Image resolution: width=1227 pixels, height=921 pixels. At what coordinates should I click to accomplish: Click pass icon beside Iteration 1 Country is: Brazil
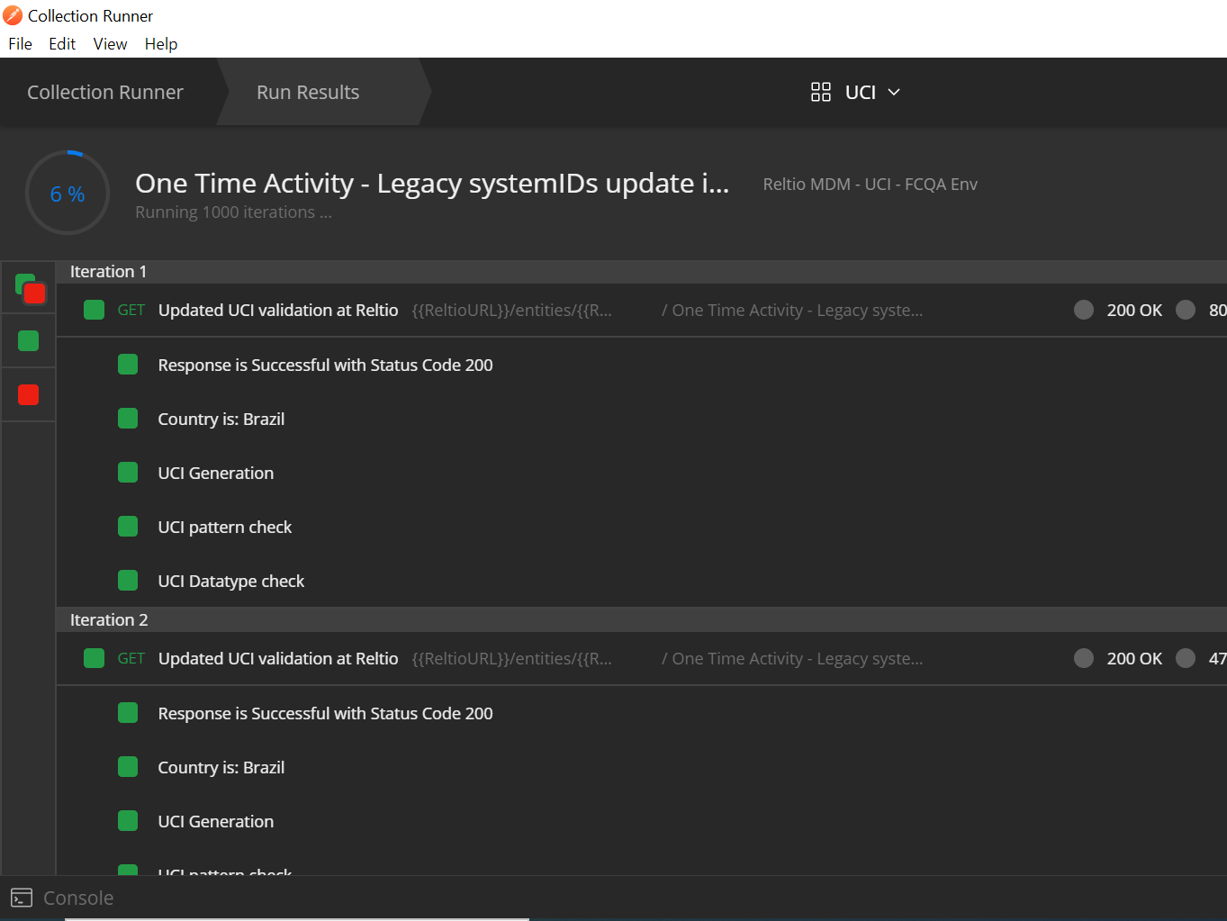click(128, 418)
